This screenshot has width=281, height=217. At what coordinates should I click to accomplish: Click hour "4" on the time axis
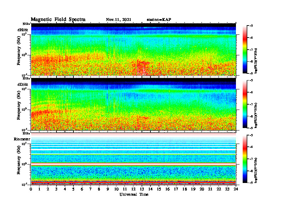tap(65, 189)
